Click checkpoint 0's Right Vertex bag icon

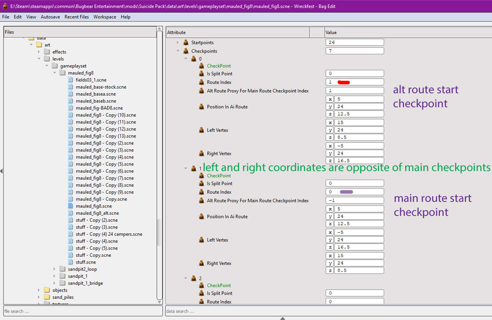click(201, 154)
